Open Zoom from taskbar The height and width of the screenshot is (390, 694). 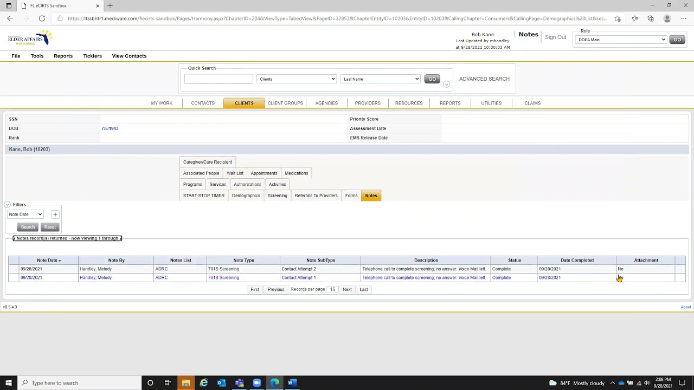point(257,383)
